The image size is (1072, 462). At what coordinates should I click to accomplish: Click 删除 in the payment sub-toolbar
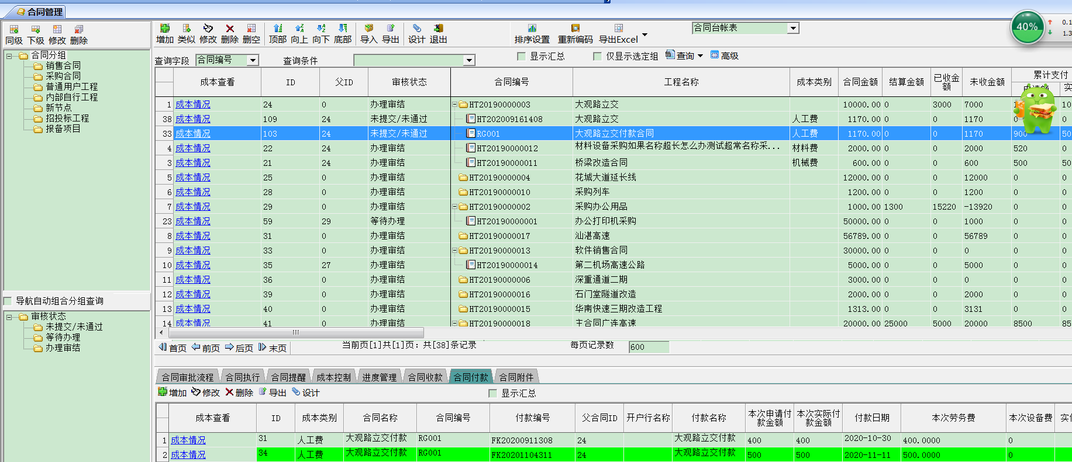point(239,392)
